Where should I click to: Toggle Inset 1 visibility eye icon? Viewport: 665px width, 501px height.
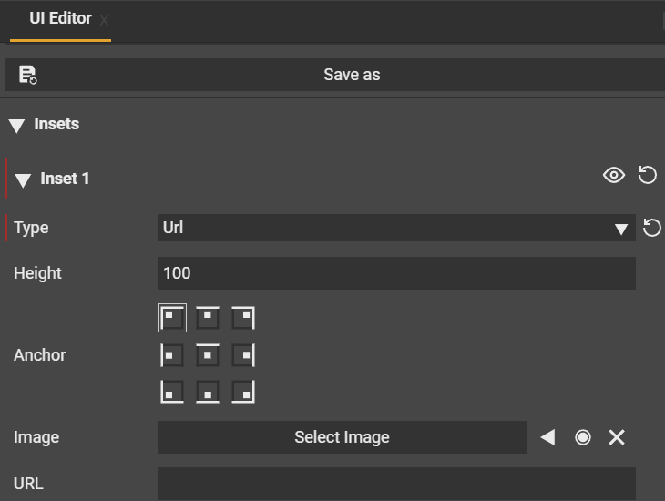pos(614,175)
